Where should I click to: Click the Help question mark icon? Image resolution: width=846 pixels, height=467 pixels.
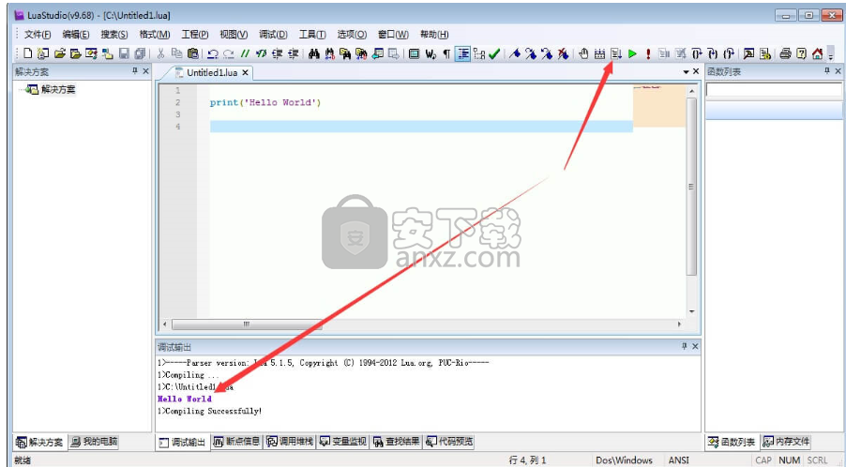(801, 54)
